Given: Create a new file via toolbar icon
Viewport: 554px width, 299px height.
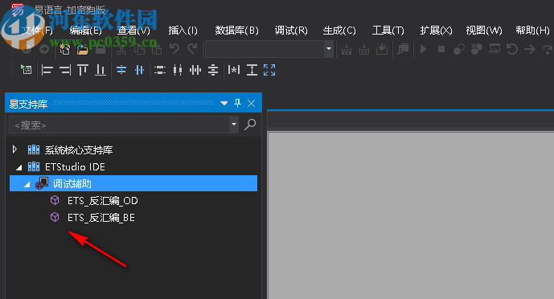Looking at the screenshot, I should coord(64,49).
